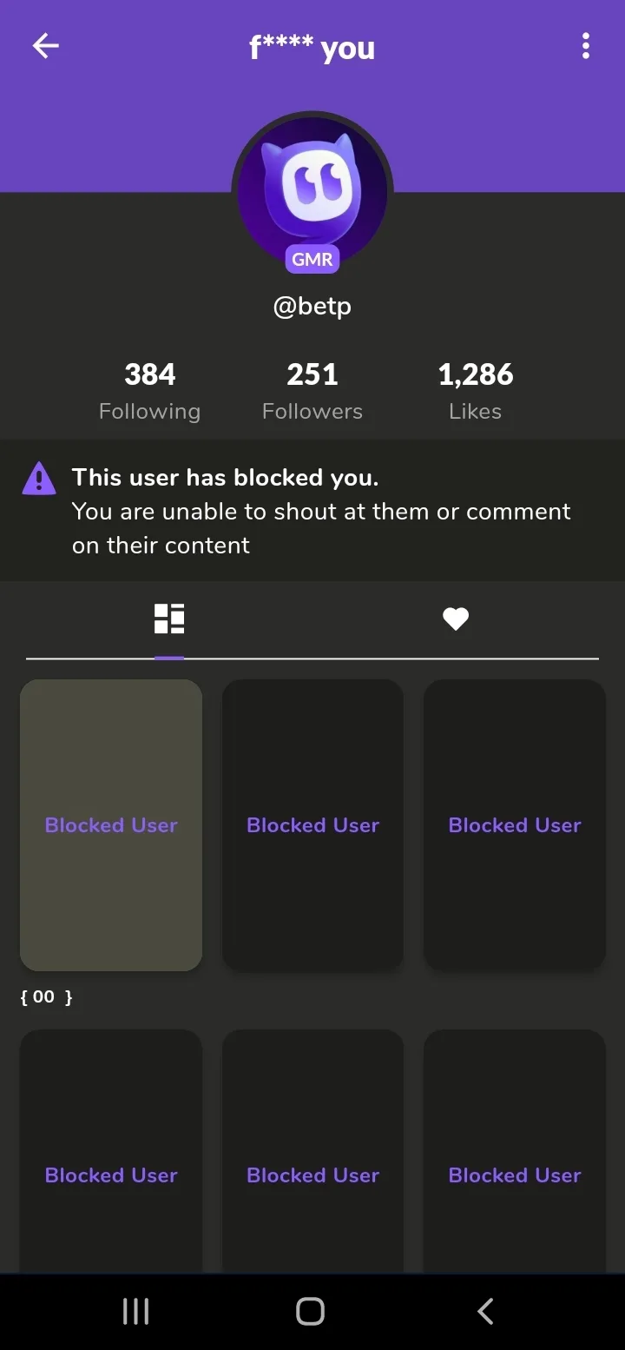Viewport: 625px width, 1350px height.
Task: Open the three-dot overflow menu
Action: pyautogui.click(x=586, y=46)
